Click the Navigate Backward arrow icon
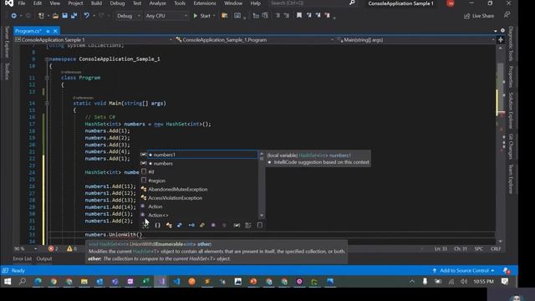 point(13,16)
